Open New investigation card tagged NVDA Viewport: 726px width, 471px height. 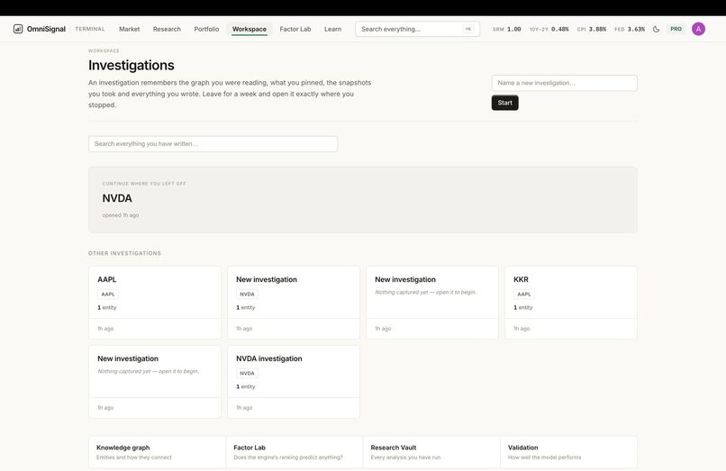(294, 303)
